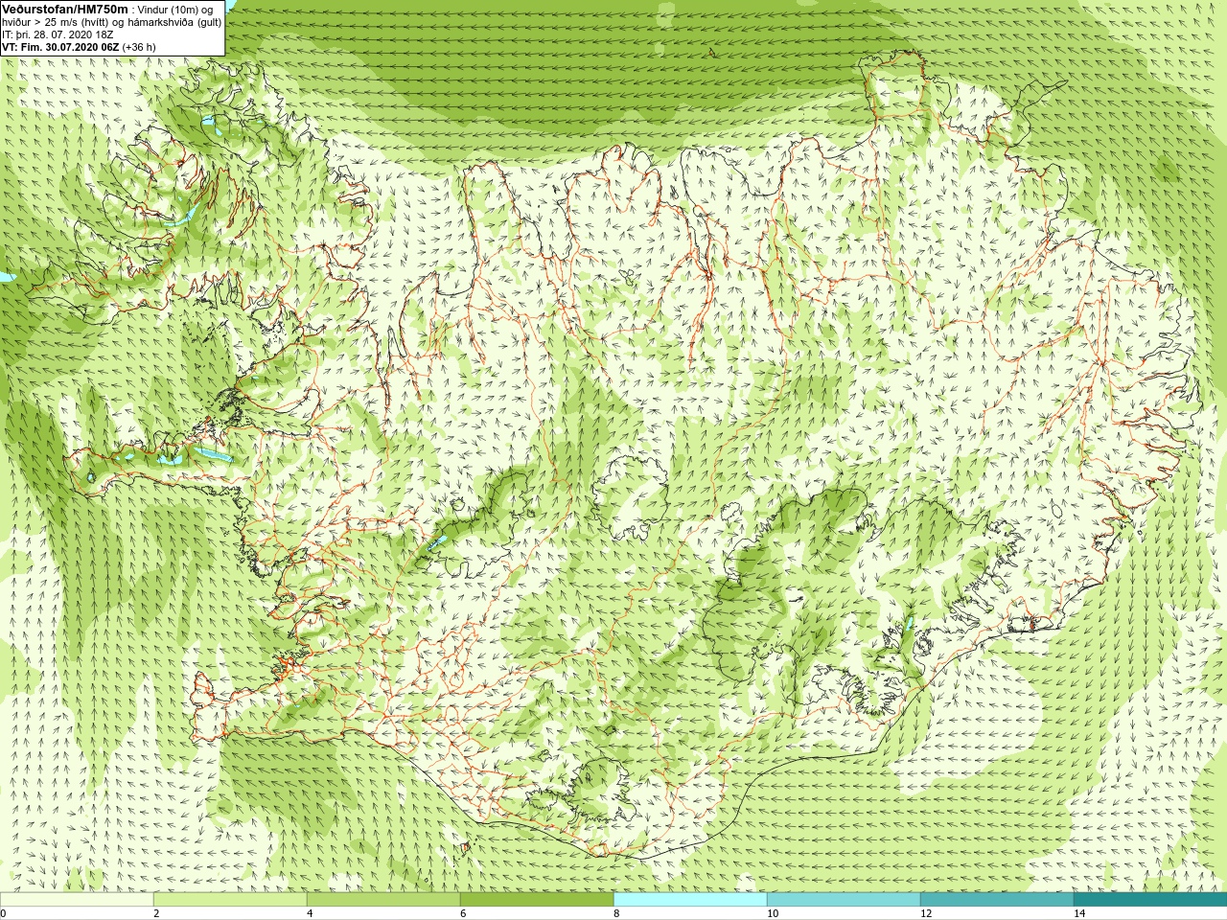This screenshot has width=1227, height=920.
Task: Click the legend tick label '14'
Action: [x=1079, y=913]
